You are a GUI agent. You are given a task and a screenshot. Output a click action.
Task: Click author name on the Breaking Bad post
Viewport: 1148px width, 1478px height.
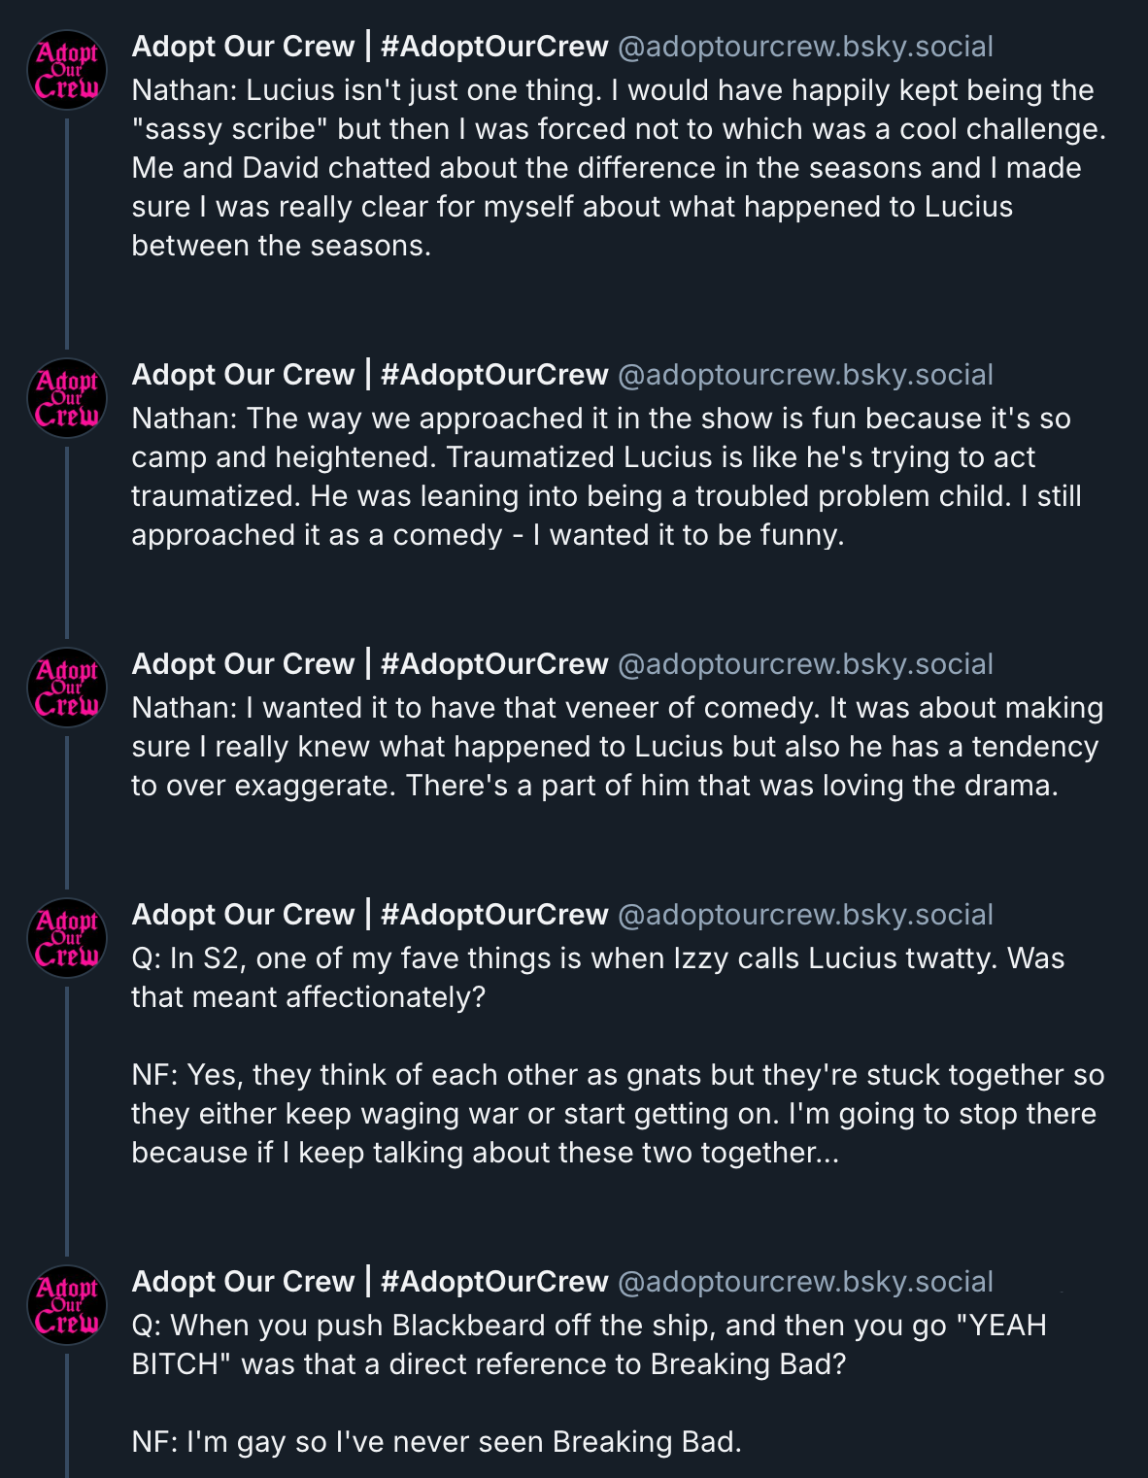click(369, 1282)
